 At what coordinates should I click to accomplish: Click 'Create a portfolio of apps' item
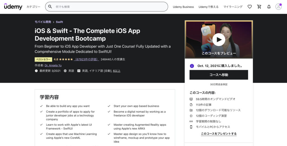tap(70, 115)
